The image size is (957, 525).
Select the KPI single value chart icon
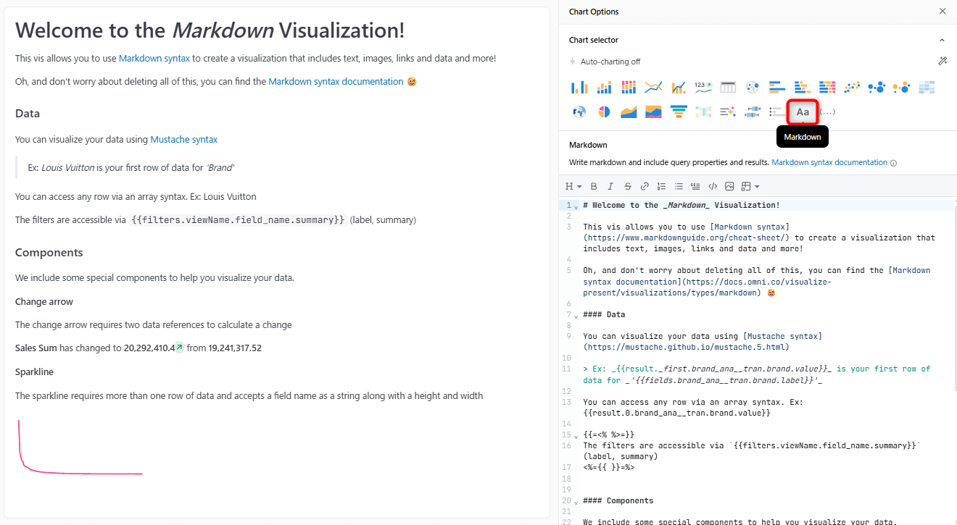click(703, 88)
